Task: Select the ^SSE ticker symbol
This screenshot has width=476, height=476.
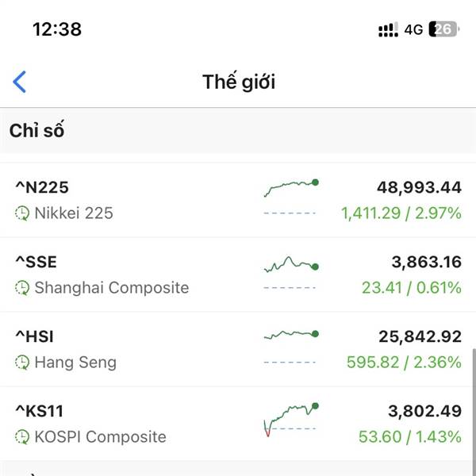Action: click(x=36, y=262)
